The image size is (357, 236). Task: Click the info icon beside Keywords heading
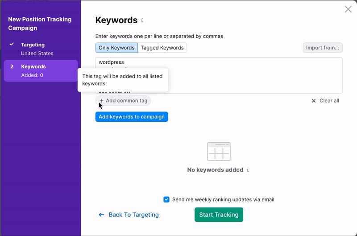click(142, 21)
